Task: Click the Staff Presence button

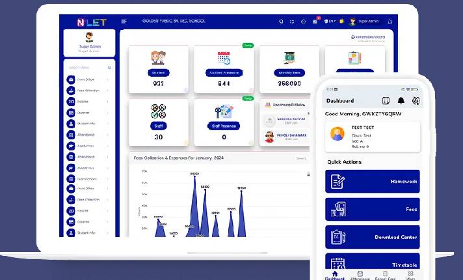Action: click(224, 126)
